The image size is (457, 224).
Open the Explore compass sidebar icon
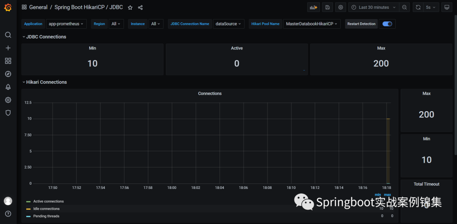[8, 74]
